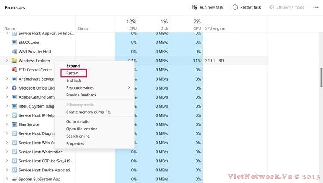Screen dimensions: 323x183
Task: Expand the Windows Explorer process group
Action: point(7,61)
